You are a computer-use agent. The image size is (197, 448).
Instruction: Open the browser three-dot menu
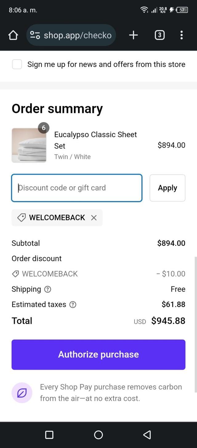pyautogui.click(x=182, y=35)
